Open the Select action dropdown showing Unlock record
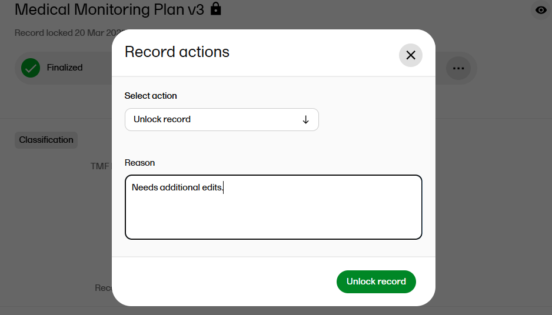Viewport: 552px width, 315px height. 221,119
